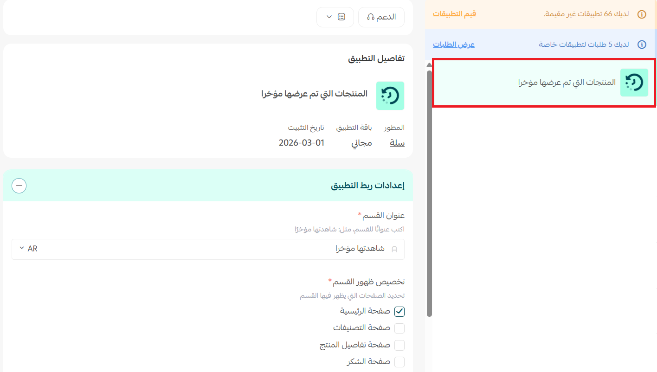657x372 pixels.
Task: Check the صفحة التصنيفات checkbox
Action: (399, 328)
